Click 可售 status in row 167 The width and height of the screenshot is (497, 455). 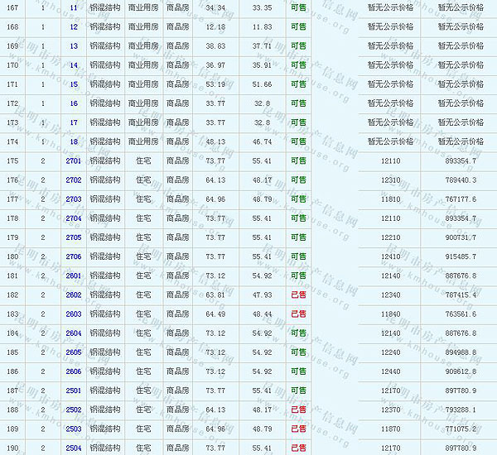pos(298,7)
